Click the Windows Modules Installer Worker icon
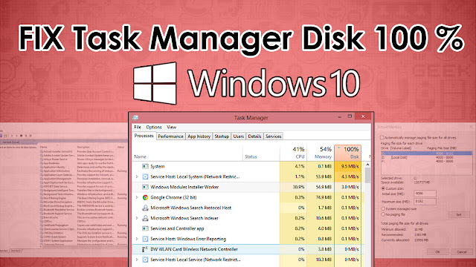The width and height of the screenshot is (476, 267). tap(146, 187)
